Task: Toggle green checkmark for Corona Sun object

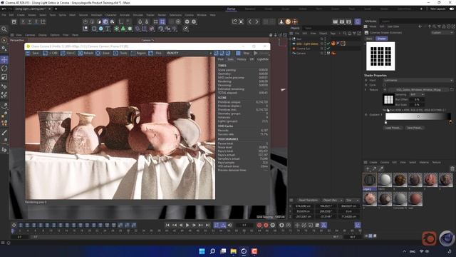Action: point(328,49)
